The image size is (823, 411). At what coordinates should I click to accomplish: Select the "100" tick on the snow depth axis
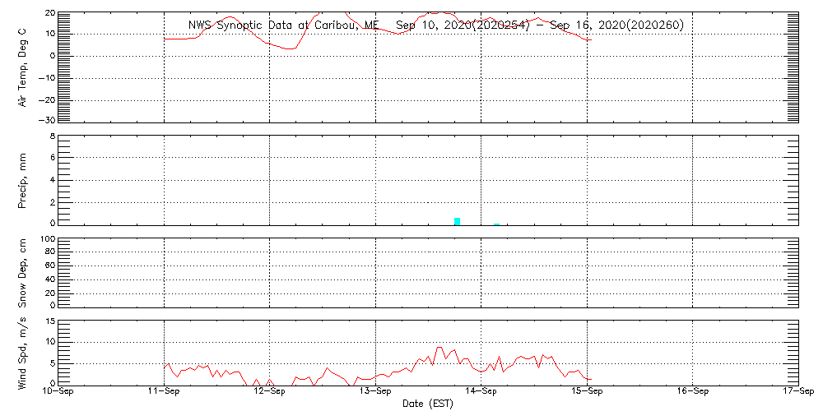pos(47,239)
